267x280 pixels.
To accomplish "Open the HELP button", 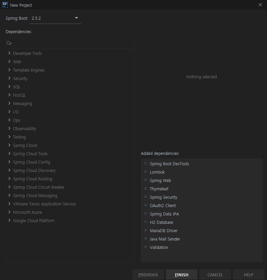I will pos(248,275).
